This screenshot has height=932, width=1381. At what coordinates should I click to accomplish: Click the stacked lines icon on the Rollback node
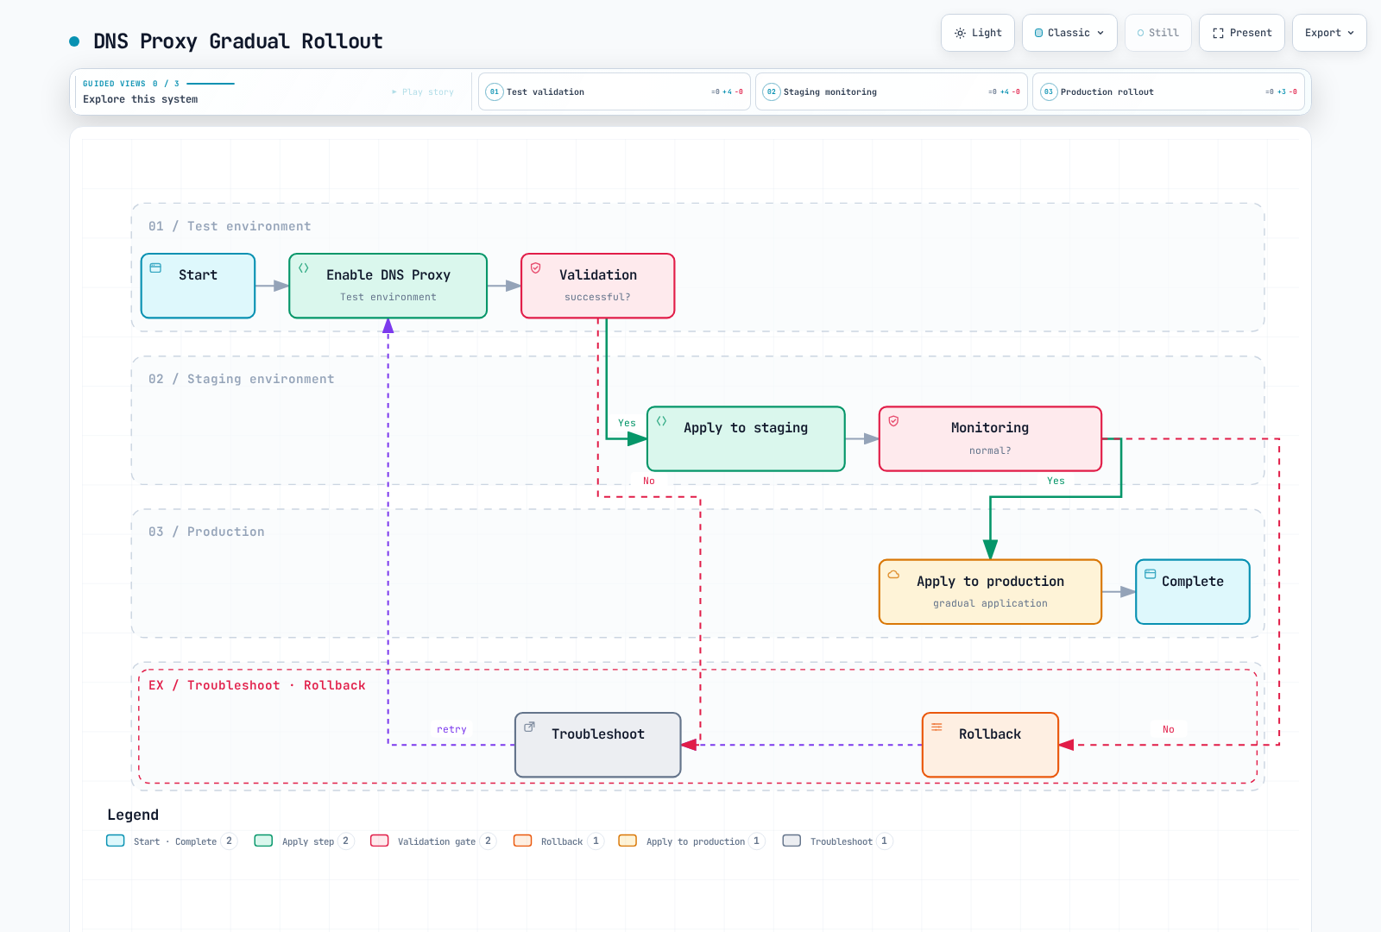937,727
